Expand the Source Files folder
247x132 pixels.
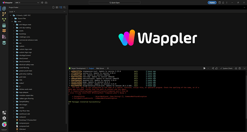12,18
